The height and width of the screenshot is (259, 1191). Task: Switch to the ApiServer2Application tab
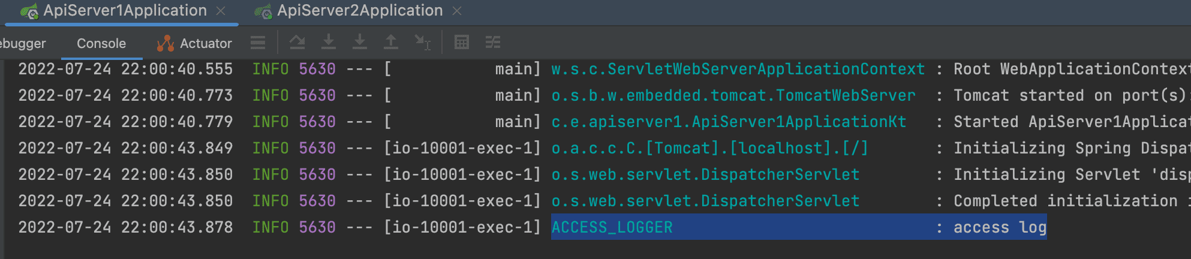pyautogui.click(x=359, y=11)
